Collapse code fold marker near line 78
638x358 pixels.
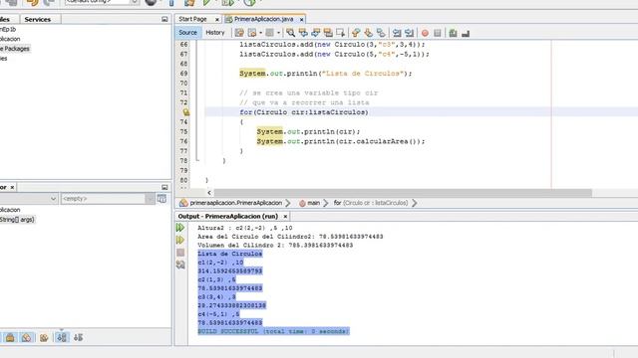pyautogui.click(x=197, y=161)
